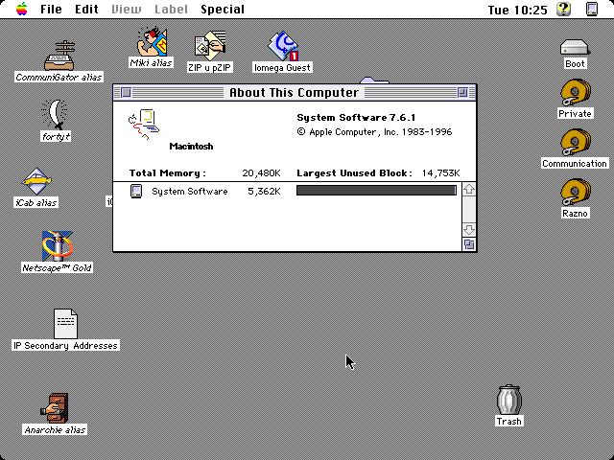Select the Miki alias desktop icon

click(x=152, y=44)
